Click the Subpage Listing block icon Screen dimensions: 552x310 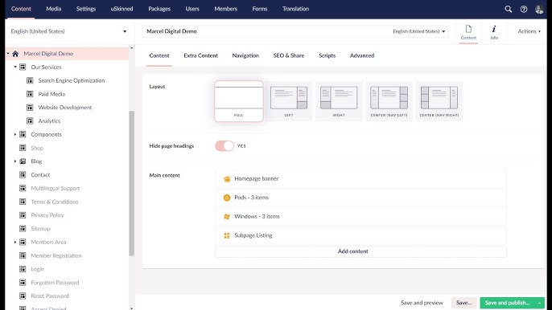(x=227, y=235)
